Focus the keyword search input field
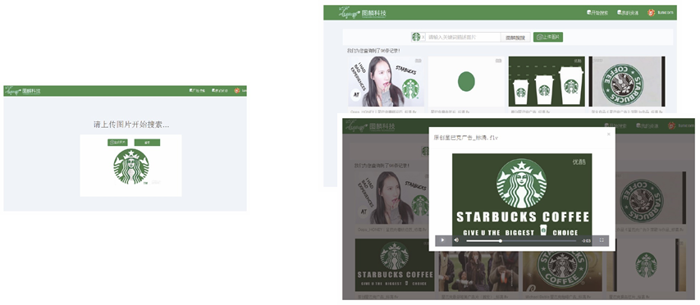 (x=464, y=38)
